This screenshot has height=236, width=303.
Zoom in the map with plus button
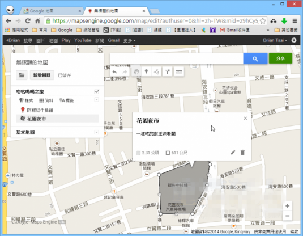click(x=287, y=206)
